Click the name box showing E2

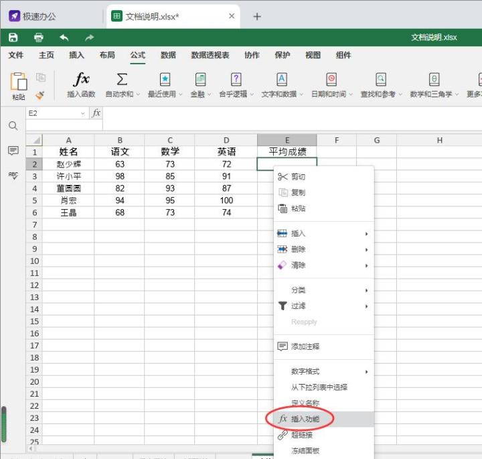tap(54, 113)
